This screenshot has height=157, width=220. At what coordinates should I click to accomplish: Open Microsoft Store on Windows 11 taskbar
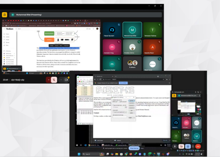(x=121, y=154)
